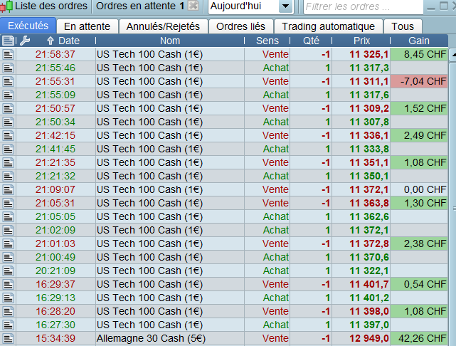Click the price 11 401,7
Viewport: 456px width, 346px height.
[368, 284]
